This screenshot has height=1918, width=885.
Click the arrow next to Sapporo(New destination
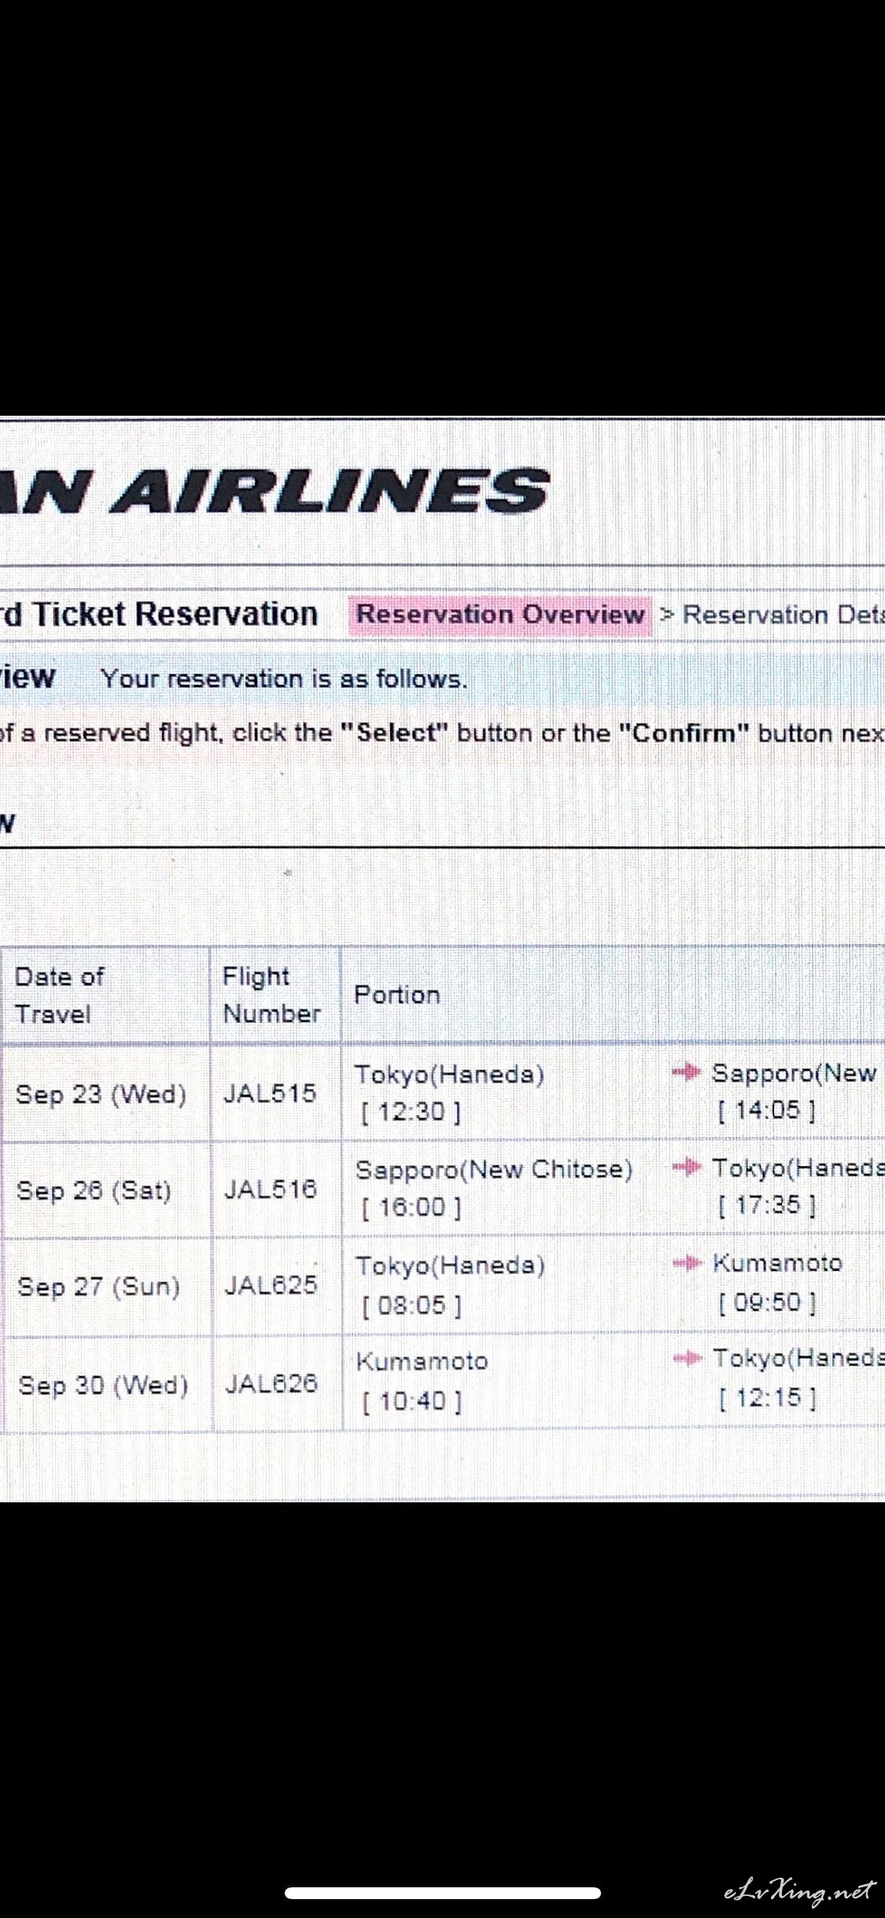tap(686, 1072)
